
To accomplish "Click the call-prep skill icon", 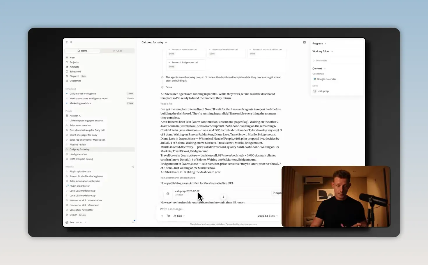I will click(314, 91).
